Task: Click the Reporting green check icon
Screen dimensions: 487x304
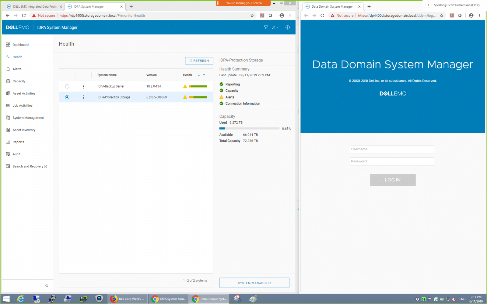Action: point(221,84)
